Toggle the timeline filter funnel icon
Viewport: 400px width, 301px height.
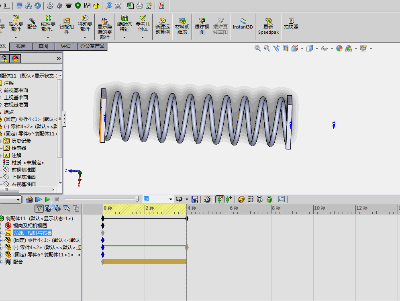pyautogui.click(x=39, y=209)
